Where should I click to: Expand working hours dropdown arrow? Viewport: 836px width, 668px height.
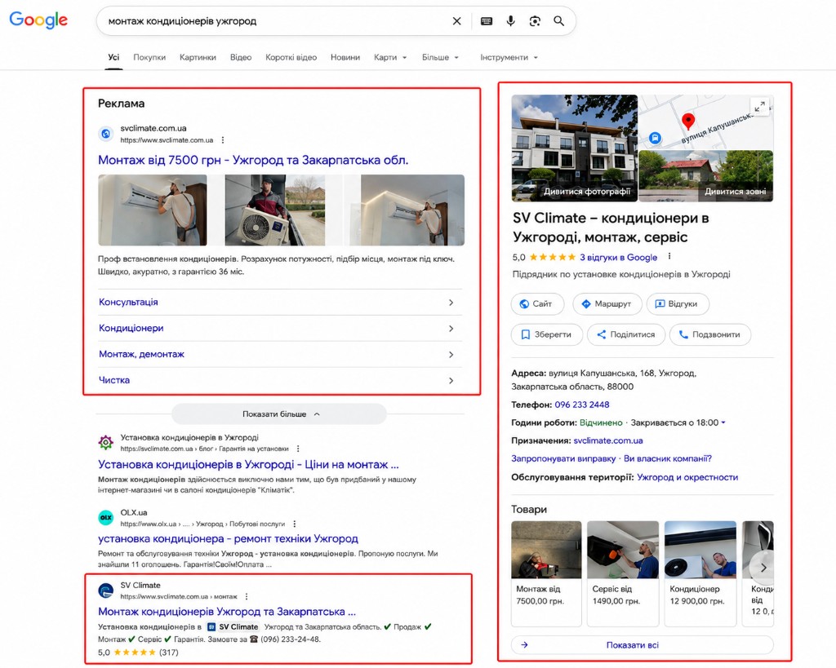coord(723,422)
